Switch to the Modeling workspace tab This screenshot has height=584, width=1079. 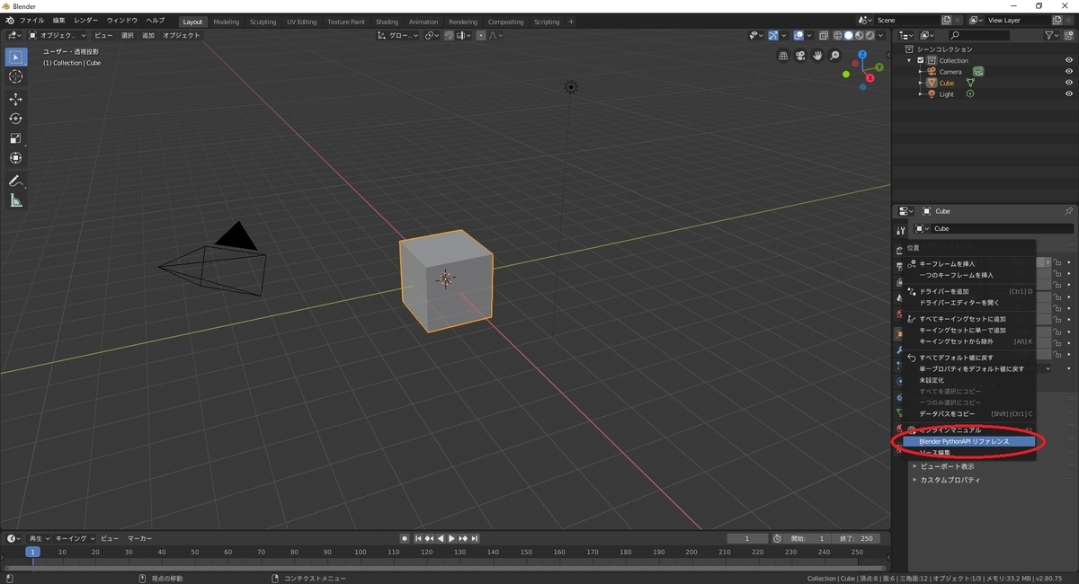tap(227, 22)
